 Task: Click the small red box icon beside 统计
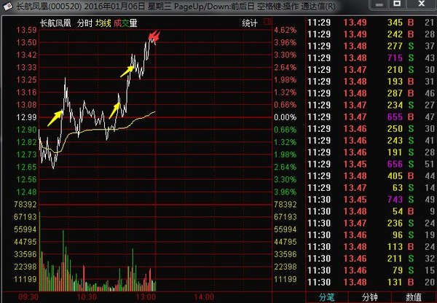coord(267,21)
